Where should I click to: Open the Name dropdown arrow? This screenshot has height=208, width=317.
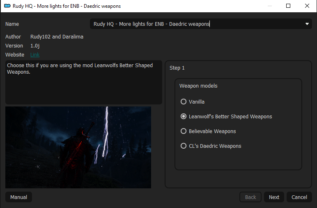307,24
